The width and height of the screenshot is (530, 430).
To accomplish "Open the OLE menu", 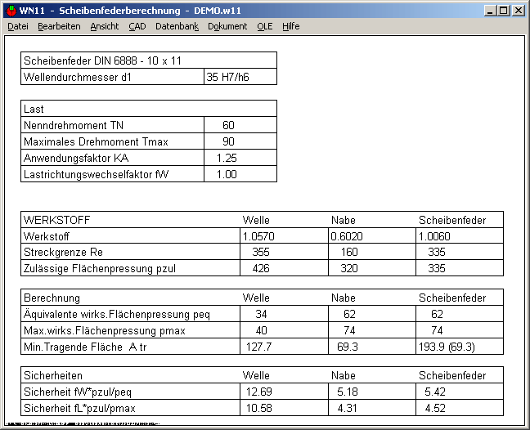I will tap(264, 26).
